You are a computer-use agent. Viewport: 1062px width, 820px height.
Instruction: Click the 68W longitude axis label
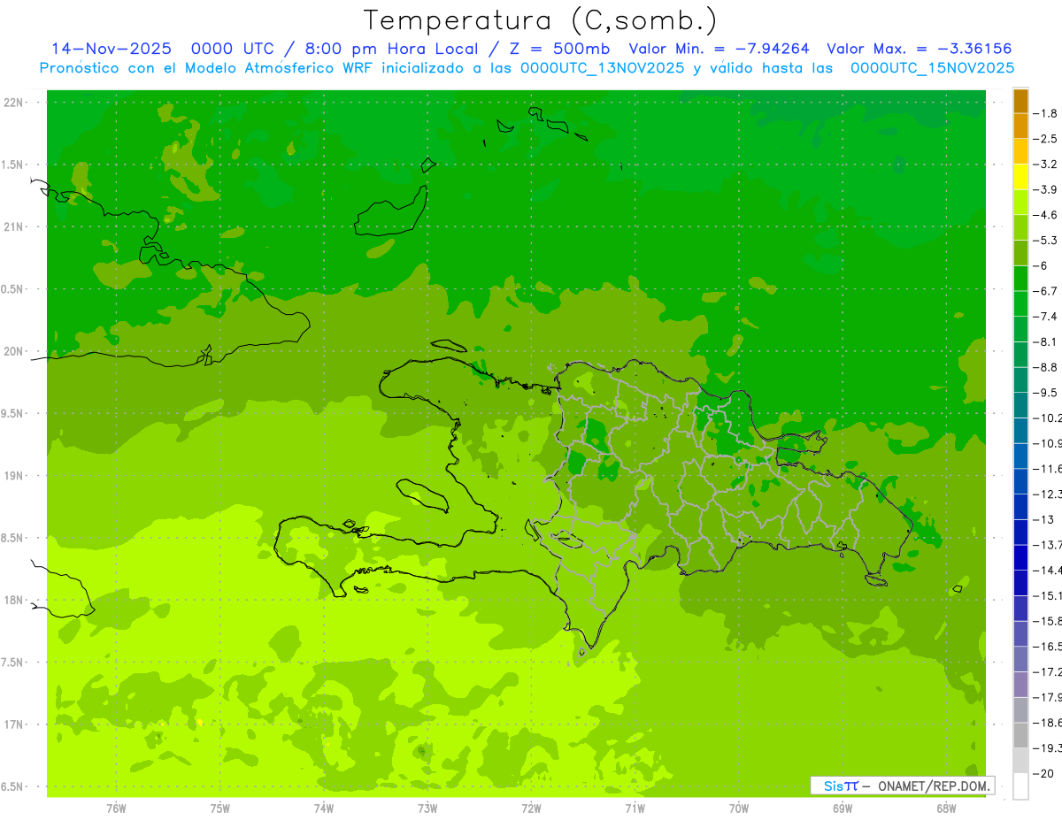point(946,809)
